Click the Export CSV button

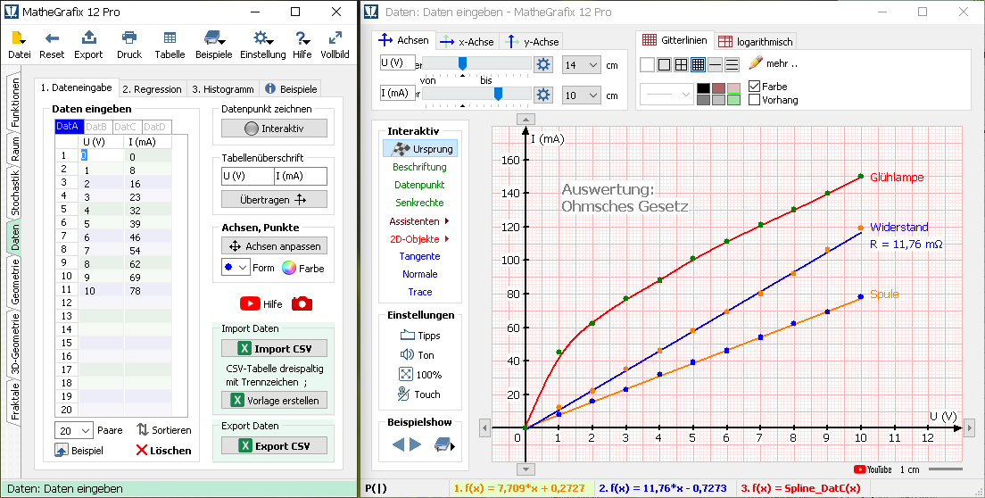point(274,446)
